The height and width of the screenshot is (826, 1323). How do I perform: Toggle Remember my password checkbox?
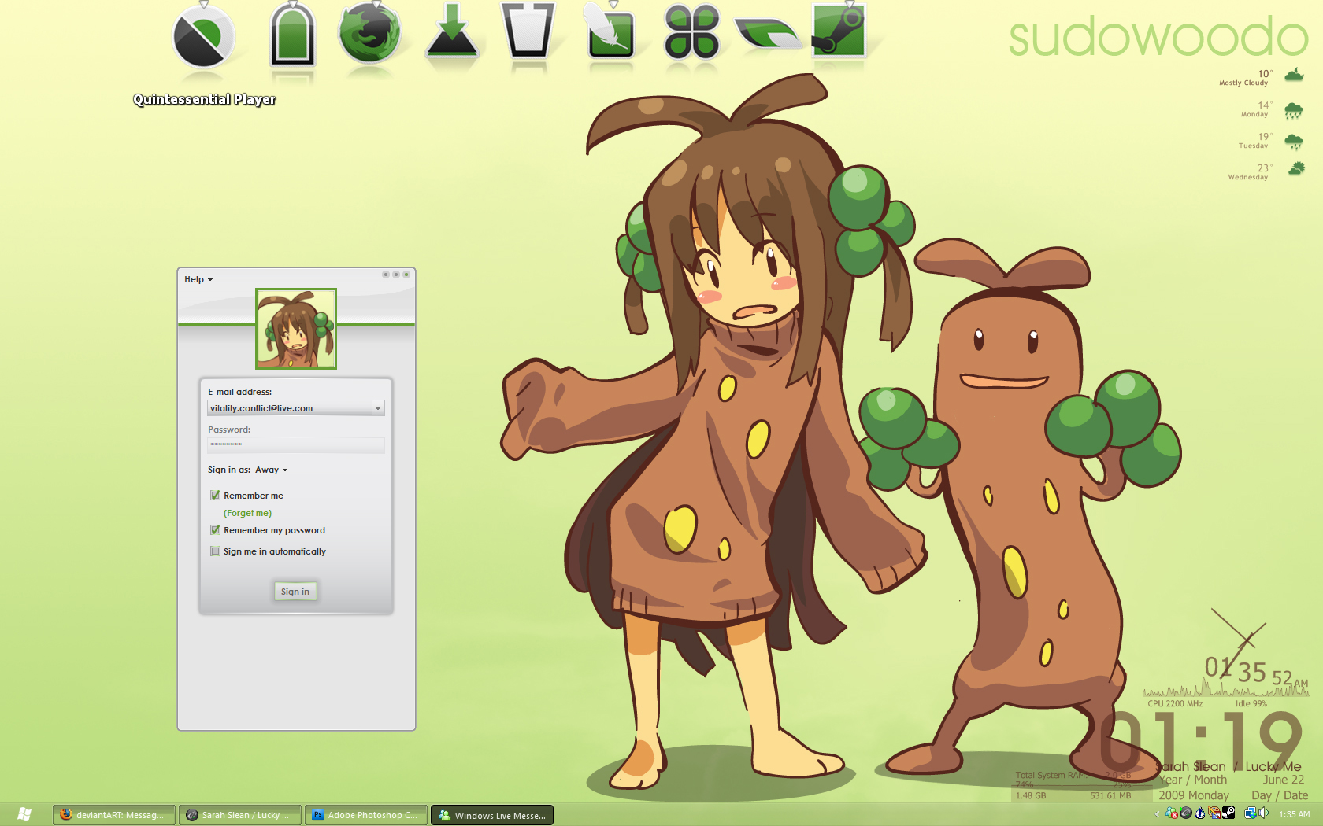(x=215, y=529)
